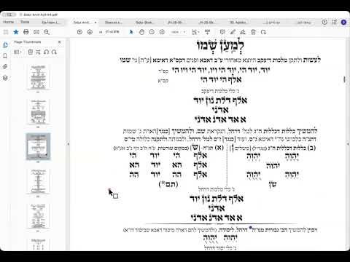The image size is (350, 262).
Task: Click the help question mark icon
Action: click(324, 22)
